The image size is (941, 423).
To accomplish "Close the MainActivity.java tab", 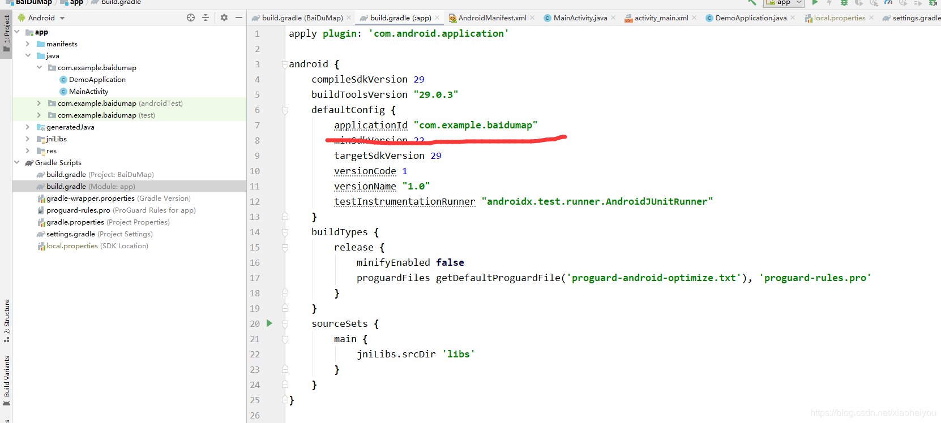I will [x=613, y=18].
